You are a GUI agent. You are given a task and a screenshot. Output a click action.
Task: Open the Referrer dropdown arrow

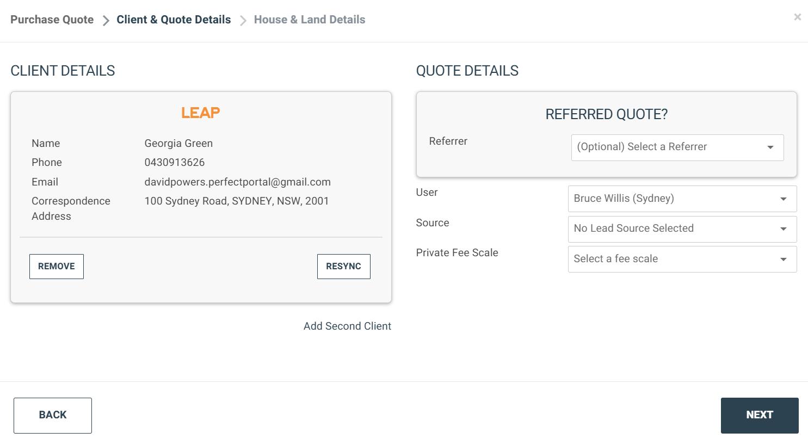[770, 147]
